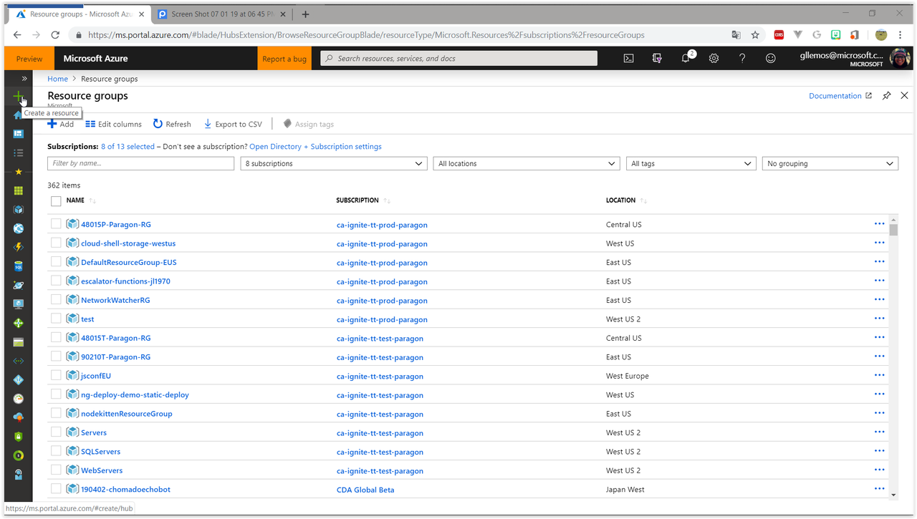Select the DefaultResourceGroup-EUS row checkbox
The width and height of the screenshot is (917, 519).
coord(56,262)
